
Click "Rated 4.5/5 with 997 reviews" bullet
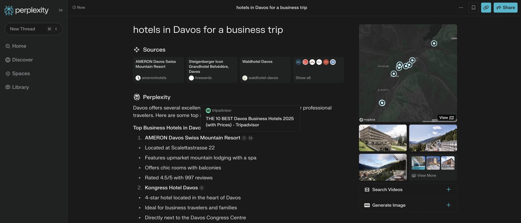[x=179, y=178]
